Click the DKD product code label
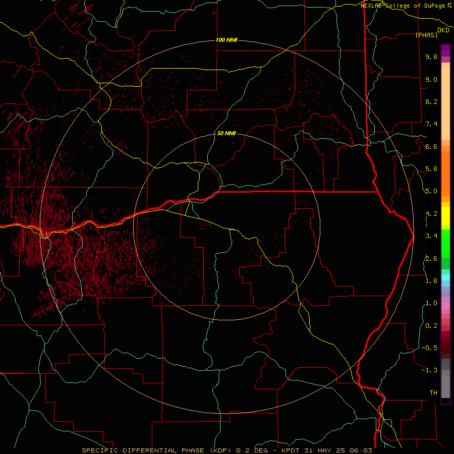This screenshot has width=454, height=454. pyautogui.click(x=443, y=30)
